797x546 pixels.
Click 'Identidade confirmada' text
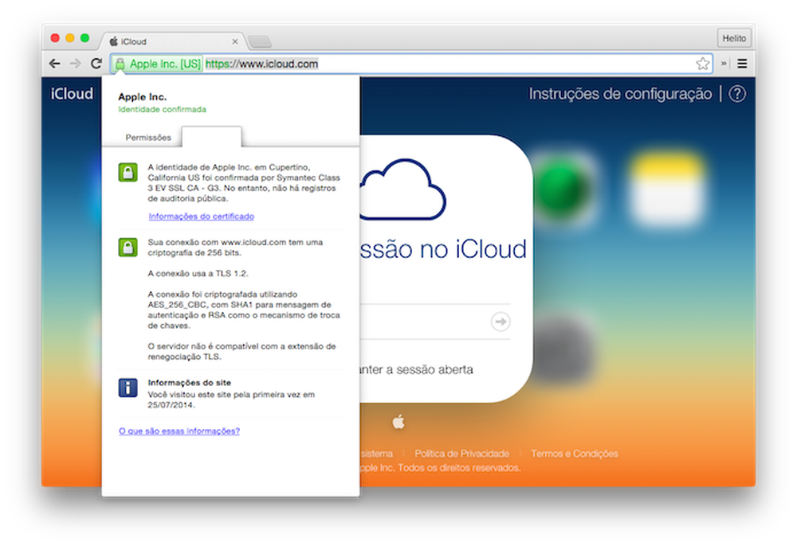162,110
